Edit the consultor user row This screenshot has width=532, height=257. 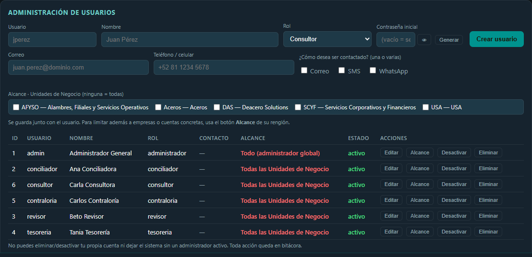391,184
